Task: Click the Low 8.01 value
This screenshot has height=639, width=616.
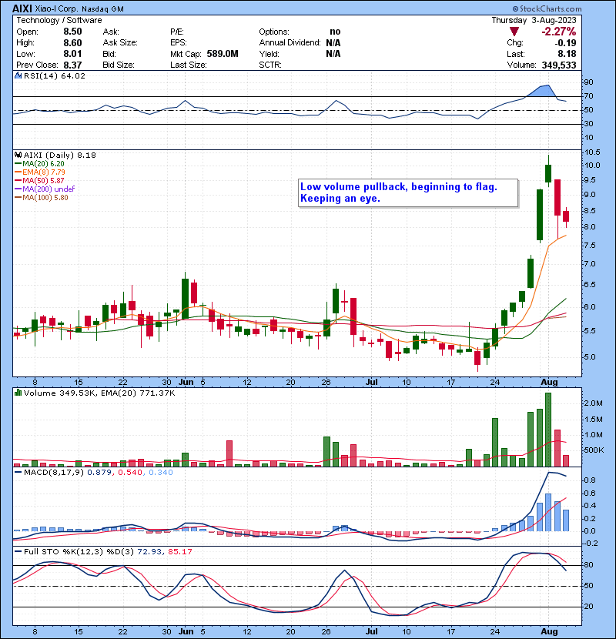Action: [x=72, y=54]
